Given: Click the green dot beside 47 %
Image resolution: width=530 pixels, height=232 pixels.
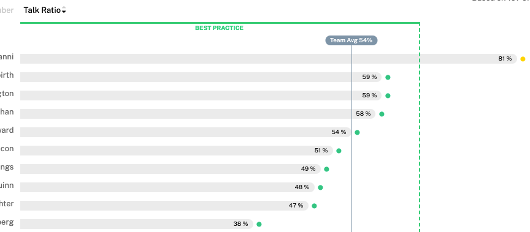Looking at the screenshot, I should (x=314, y=206).
